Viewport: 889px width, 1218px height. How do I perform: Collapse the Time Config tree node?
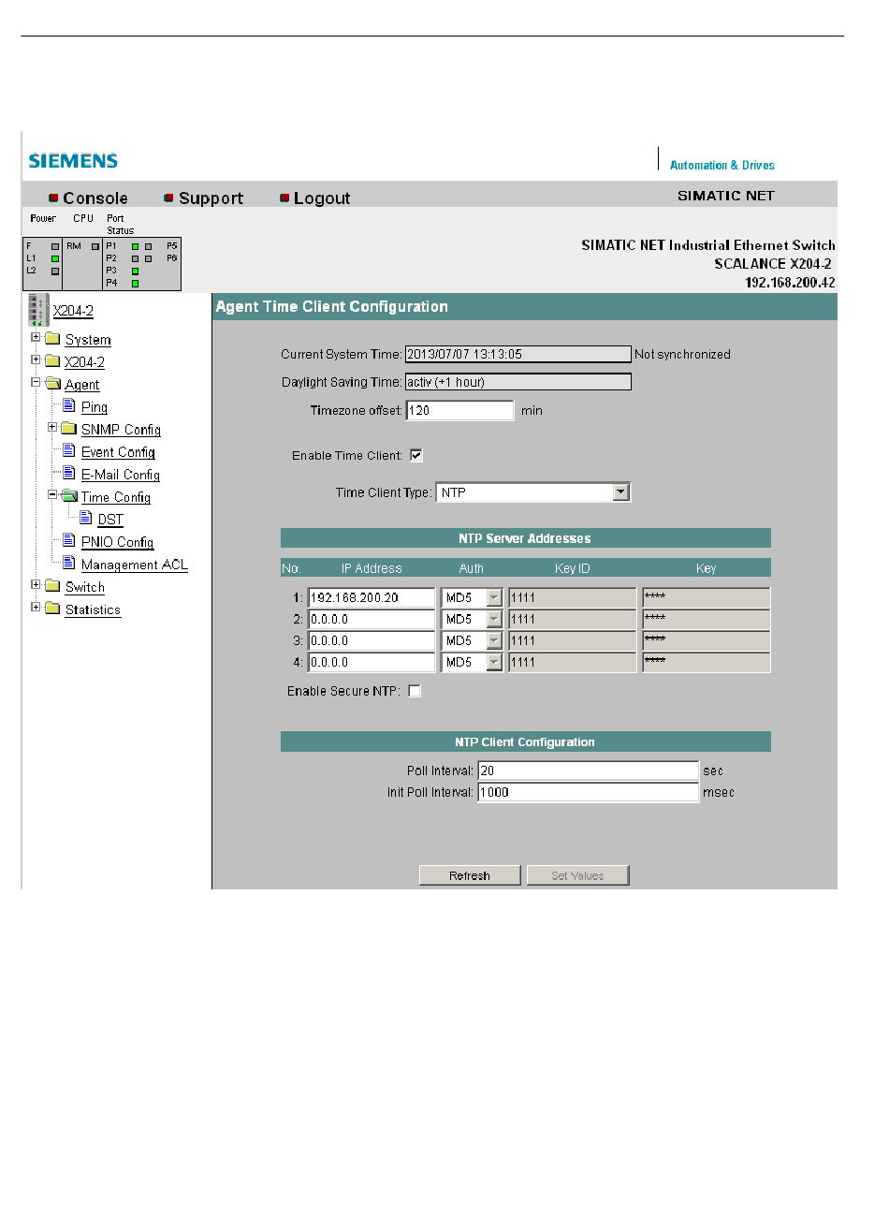[x=52, y=494]
